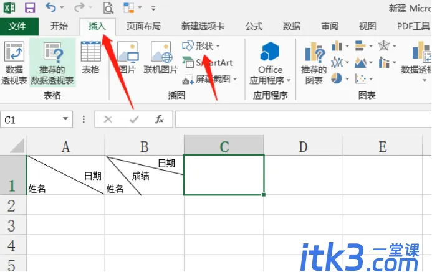
Task: Select row 2 header
Action: tap(13, 205)
